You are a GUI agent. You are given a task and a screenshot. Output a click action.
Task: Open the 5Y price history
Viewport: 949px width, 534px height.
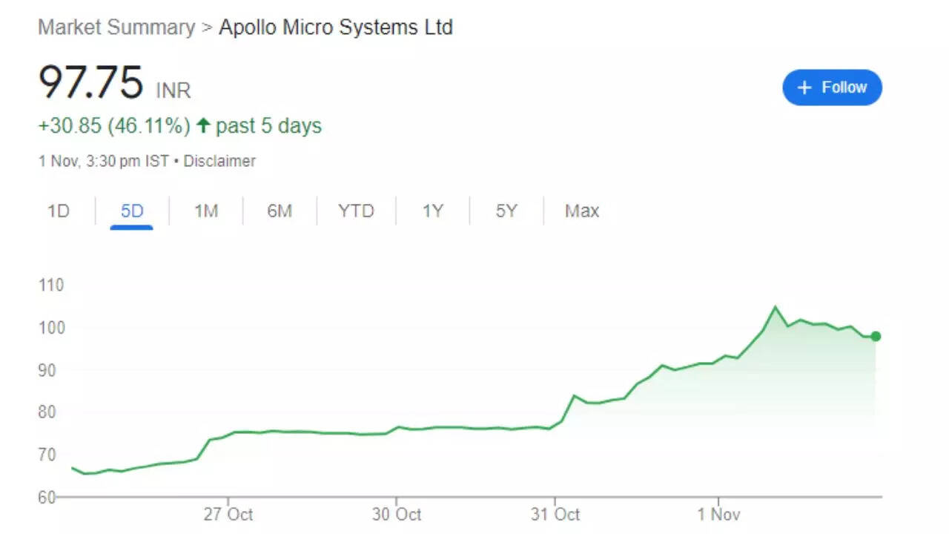click(x=506, y=211)
